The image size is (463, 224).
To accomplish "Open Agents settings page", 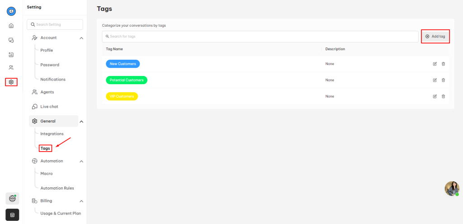I will 47,92.
